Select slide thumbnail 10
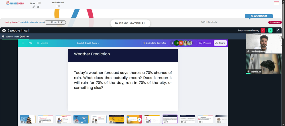Viewport: 285px width, 126px height. pyautogui.click(x=188, y=119)
